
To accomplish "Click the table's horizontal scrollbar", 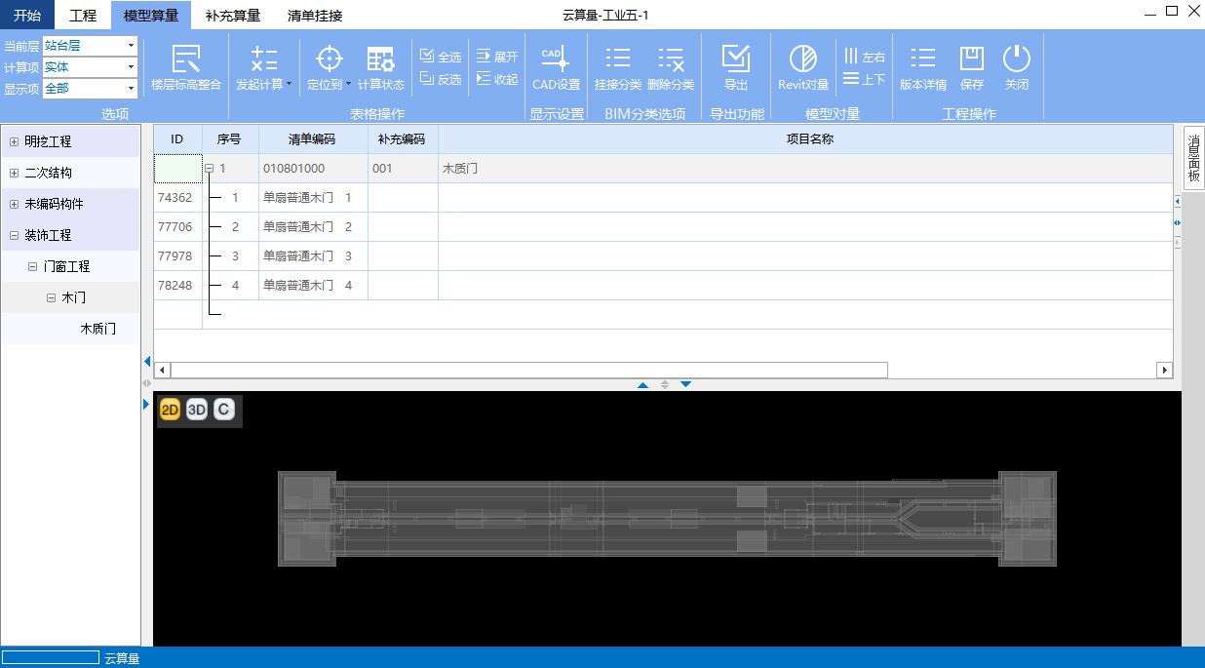I will 528,371.
